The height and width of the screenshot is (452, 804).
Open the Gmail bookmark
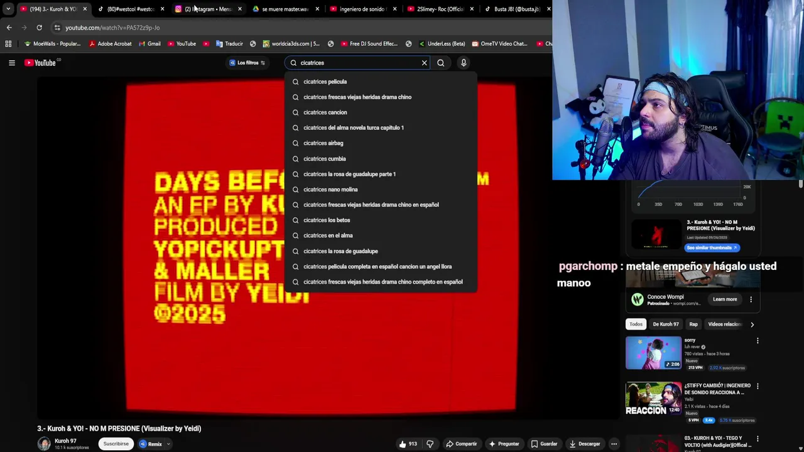tap(149, 44)
